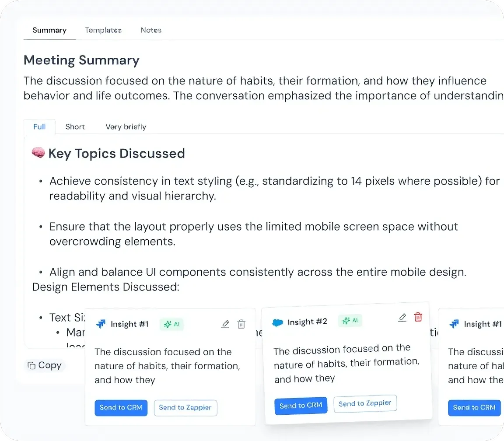Click Send to CRM on Insight #2
This screenshot has width=504, height=441.
(301, 406)
